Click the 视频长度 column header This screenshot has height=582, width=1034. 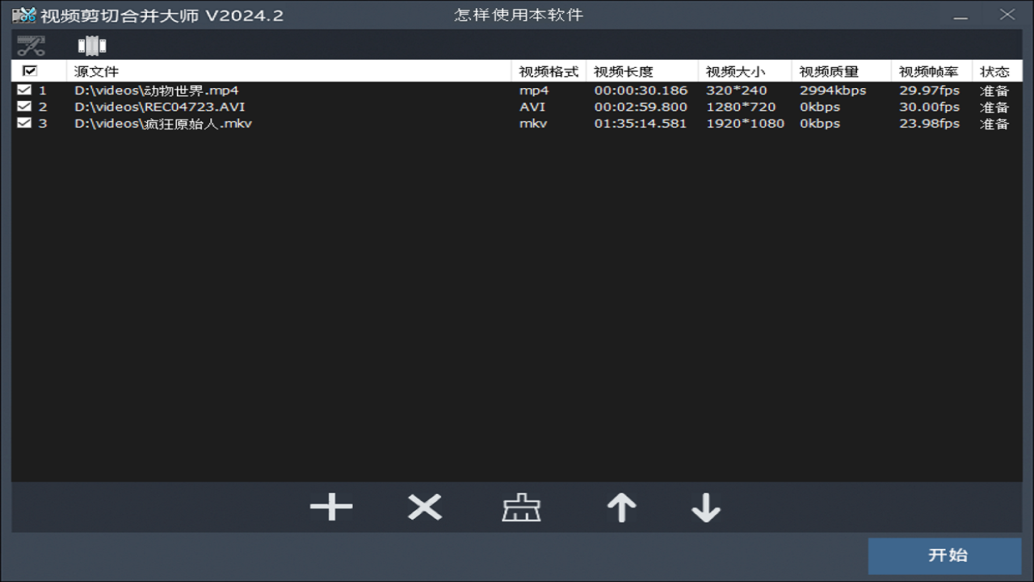pyautogui.click(x=623, y=72)
